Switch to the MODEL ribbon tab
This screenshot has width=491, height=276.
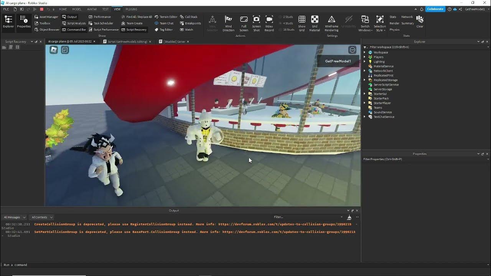(77, 9)
